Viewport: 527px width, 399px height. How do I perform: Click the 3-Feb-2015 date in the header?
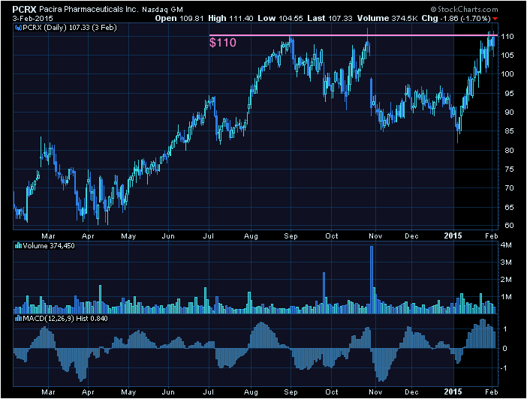(x=33, y=19)
